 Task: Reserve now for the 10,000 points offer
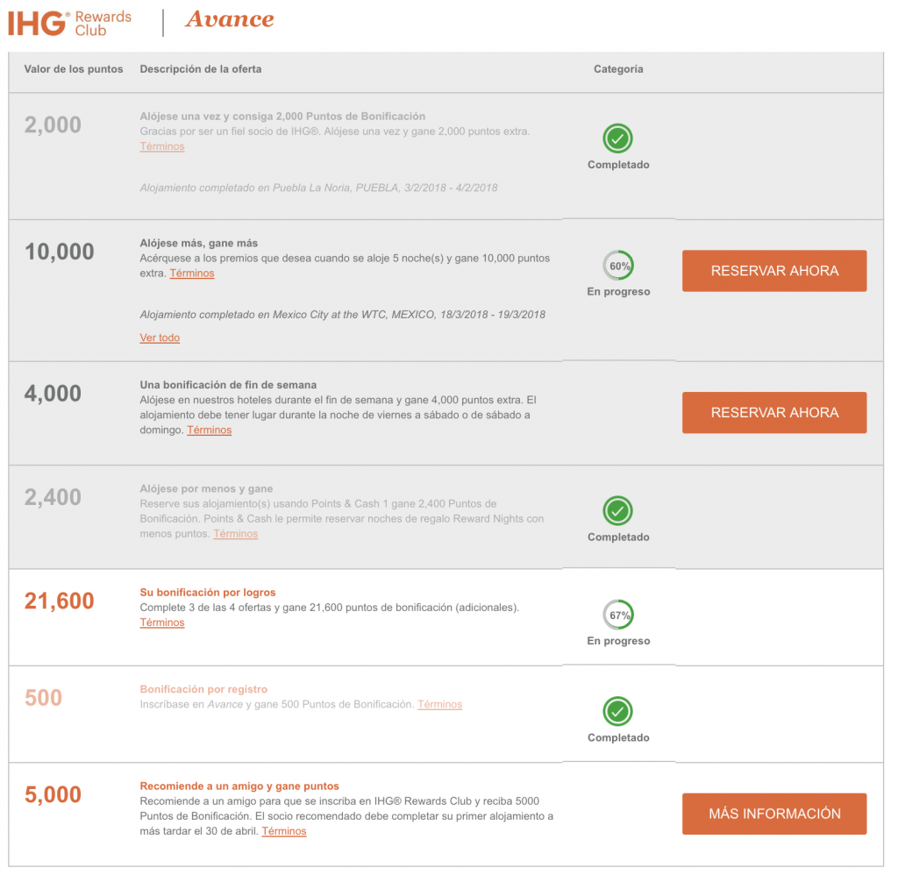tap(774, 271)
